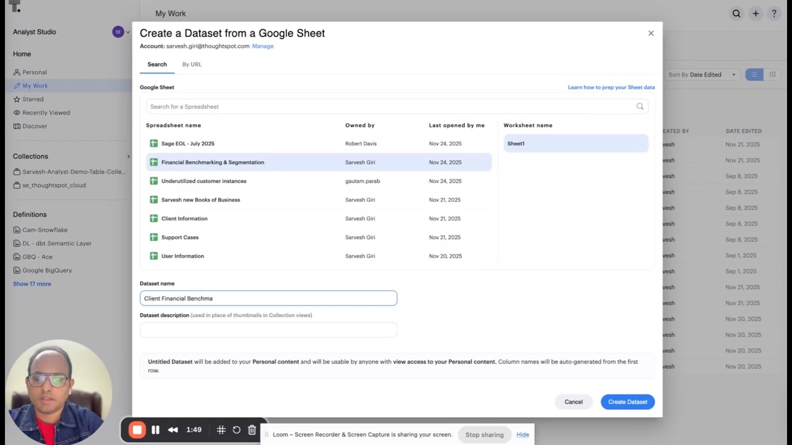The height and width of the screenshot is (445, 792).
Task: Click the Dataset description input field
Action: click(269, 329)
